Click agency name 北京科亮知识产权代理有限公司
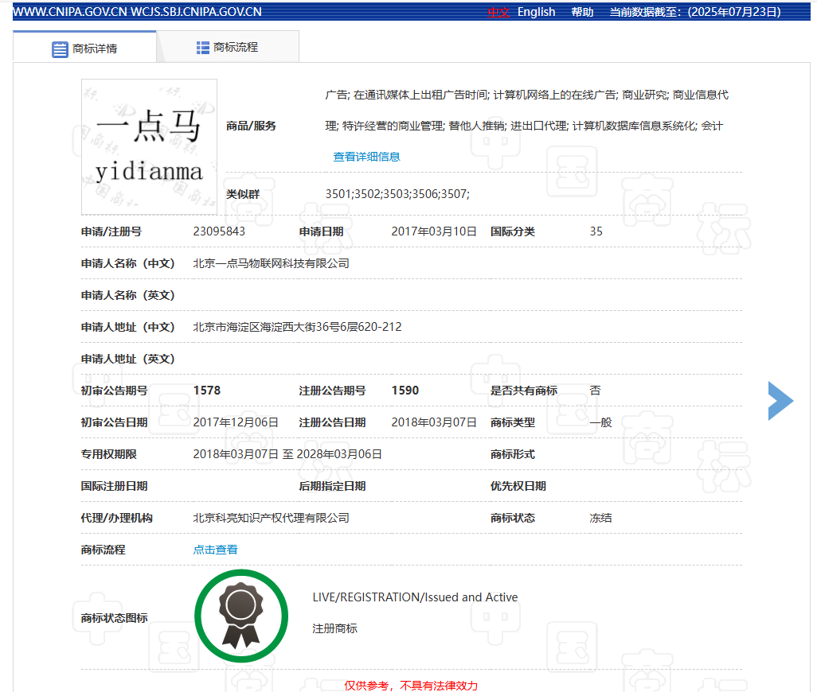This screenshot has width=817, height=692. point(271,518)
